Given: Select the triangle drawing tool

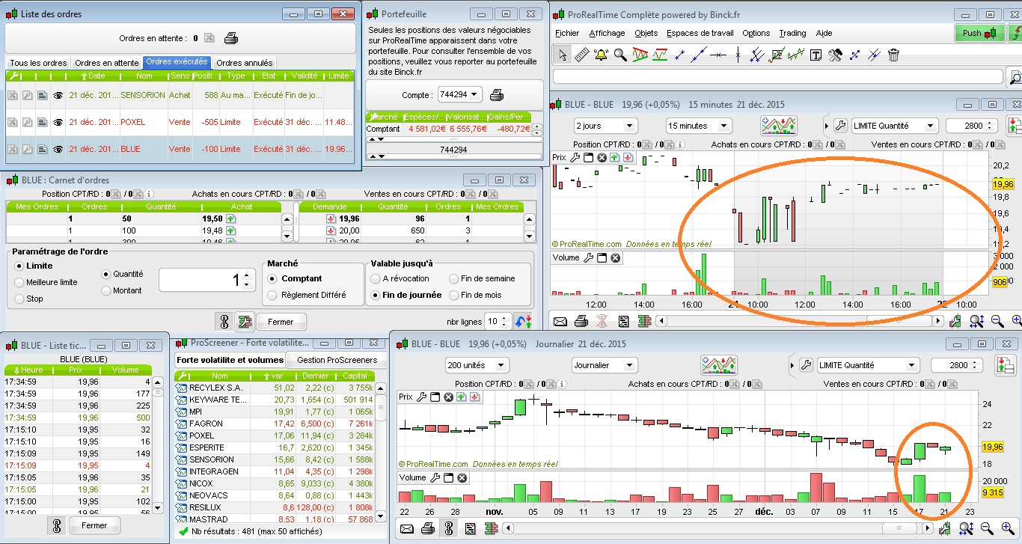Looking at the screenshot, I should [640, 55].
